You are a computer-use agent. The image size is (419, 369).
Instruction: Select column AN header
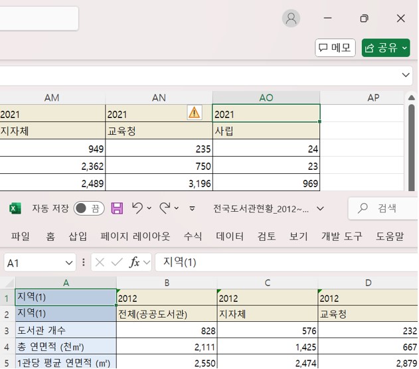click(x=159, y=98)
